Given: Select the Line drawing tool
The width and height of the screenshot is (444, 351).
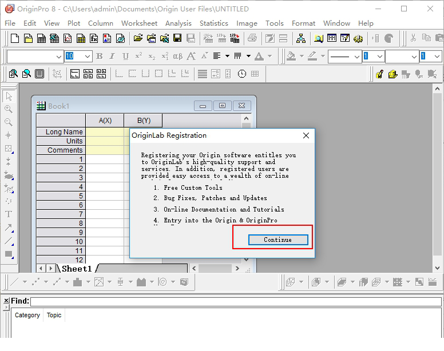Looking at the screenshot, I should 9,241.
